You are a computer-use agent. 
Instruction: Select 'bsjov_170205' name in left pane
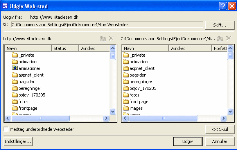32,95
